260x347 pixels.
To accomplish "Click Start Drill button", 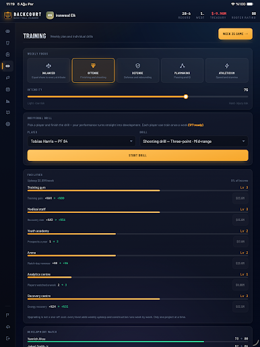I will (x=137, y=155).
